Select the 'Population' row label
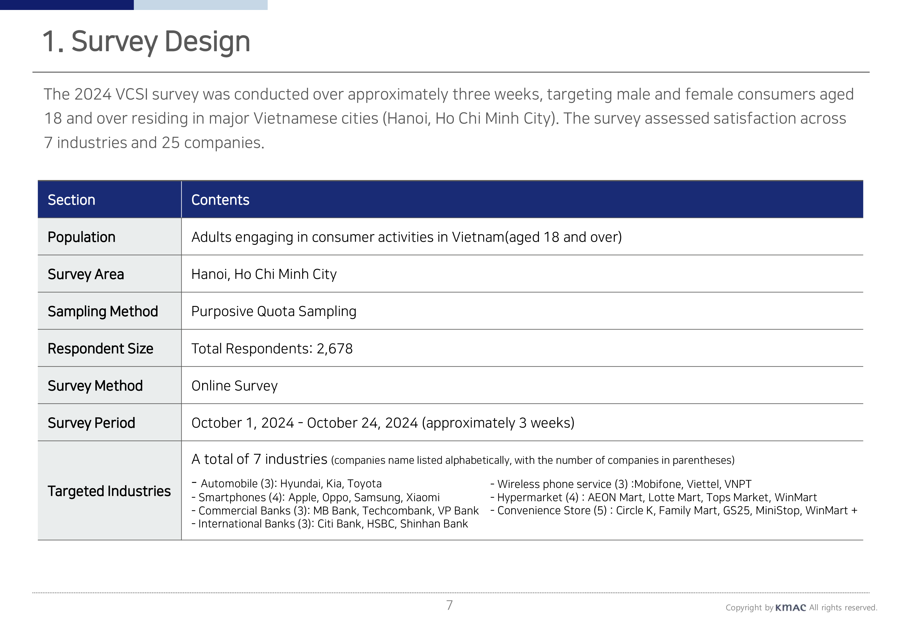The width and height of the screenshot is (901, 623). click(81, 237)
